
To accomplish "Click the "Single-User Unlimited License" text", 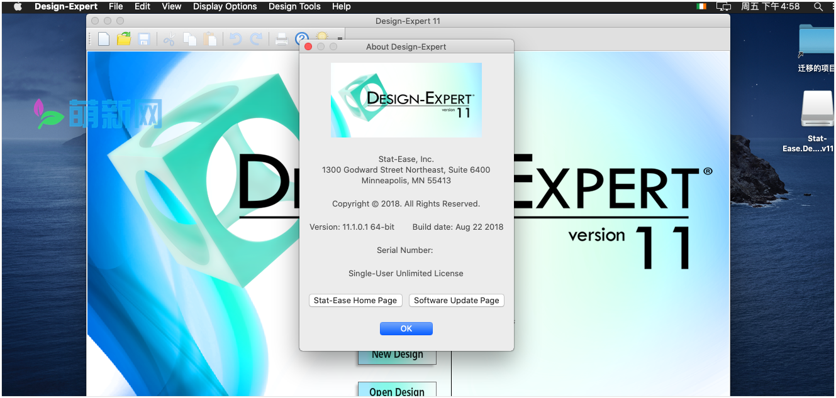I will pyautogui.click(x=406, y=273).
